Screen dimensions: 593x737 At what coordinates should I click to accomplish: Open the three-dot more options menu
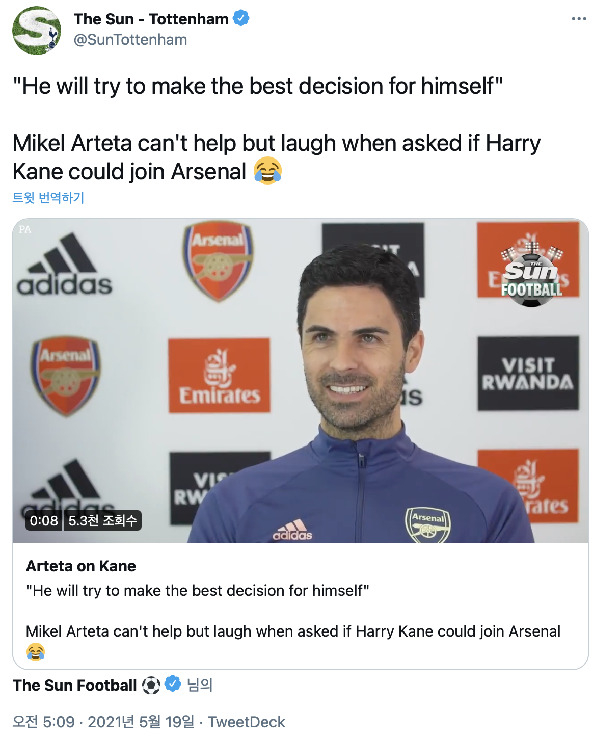579,19
